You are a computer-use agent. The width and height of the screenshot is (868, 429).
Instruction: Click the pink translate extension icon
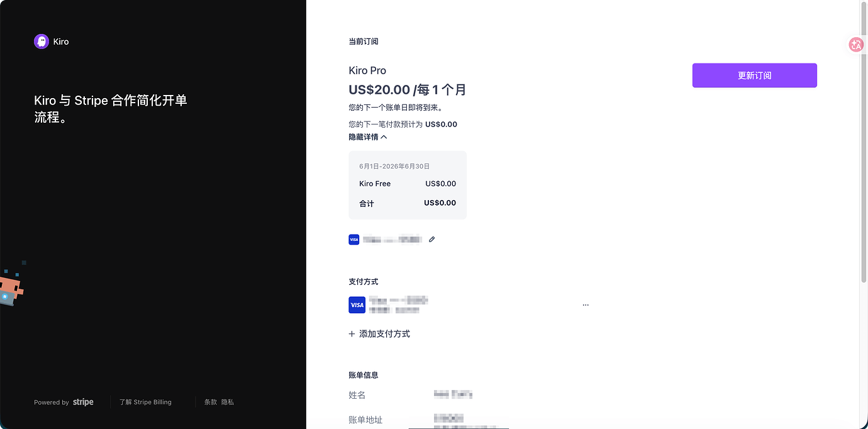tap(856, 45)
